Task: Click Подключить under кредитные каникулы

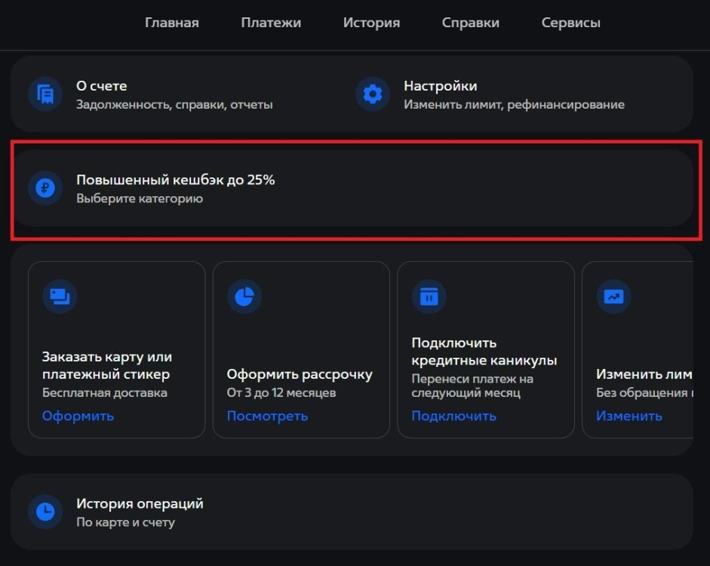Action: point(454,416)
